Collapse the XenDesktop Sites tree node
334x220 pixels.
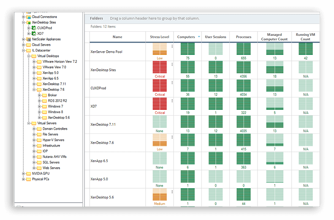tap(23, 22)
